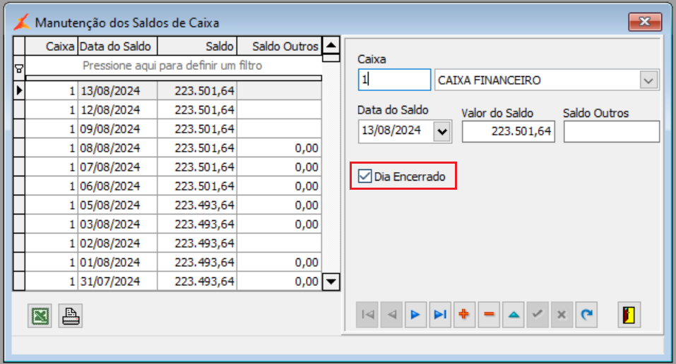Cancel edit X navigator icon
This screenshot has height=364, width=676.
tap(562, 315)
